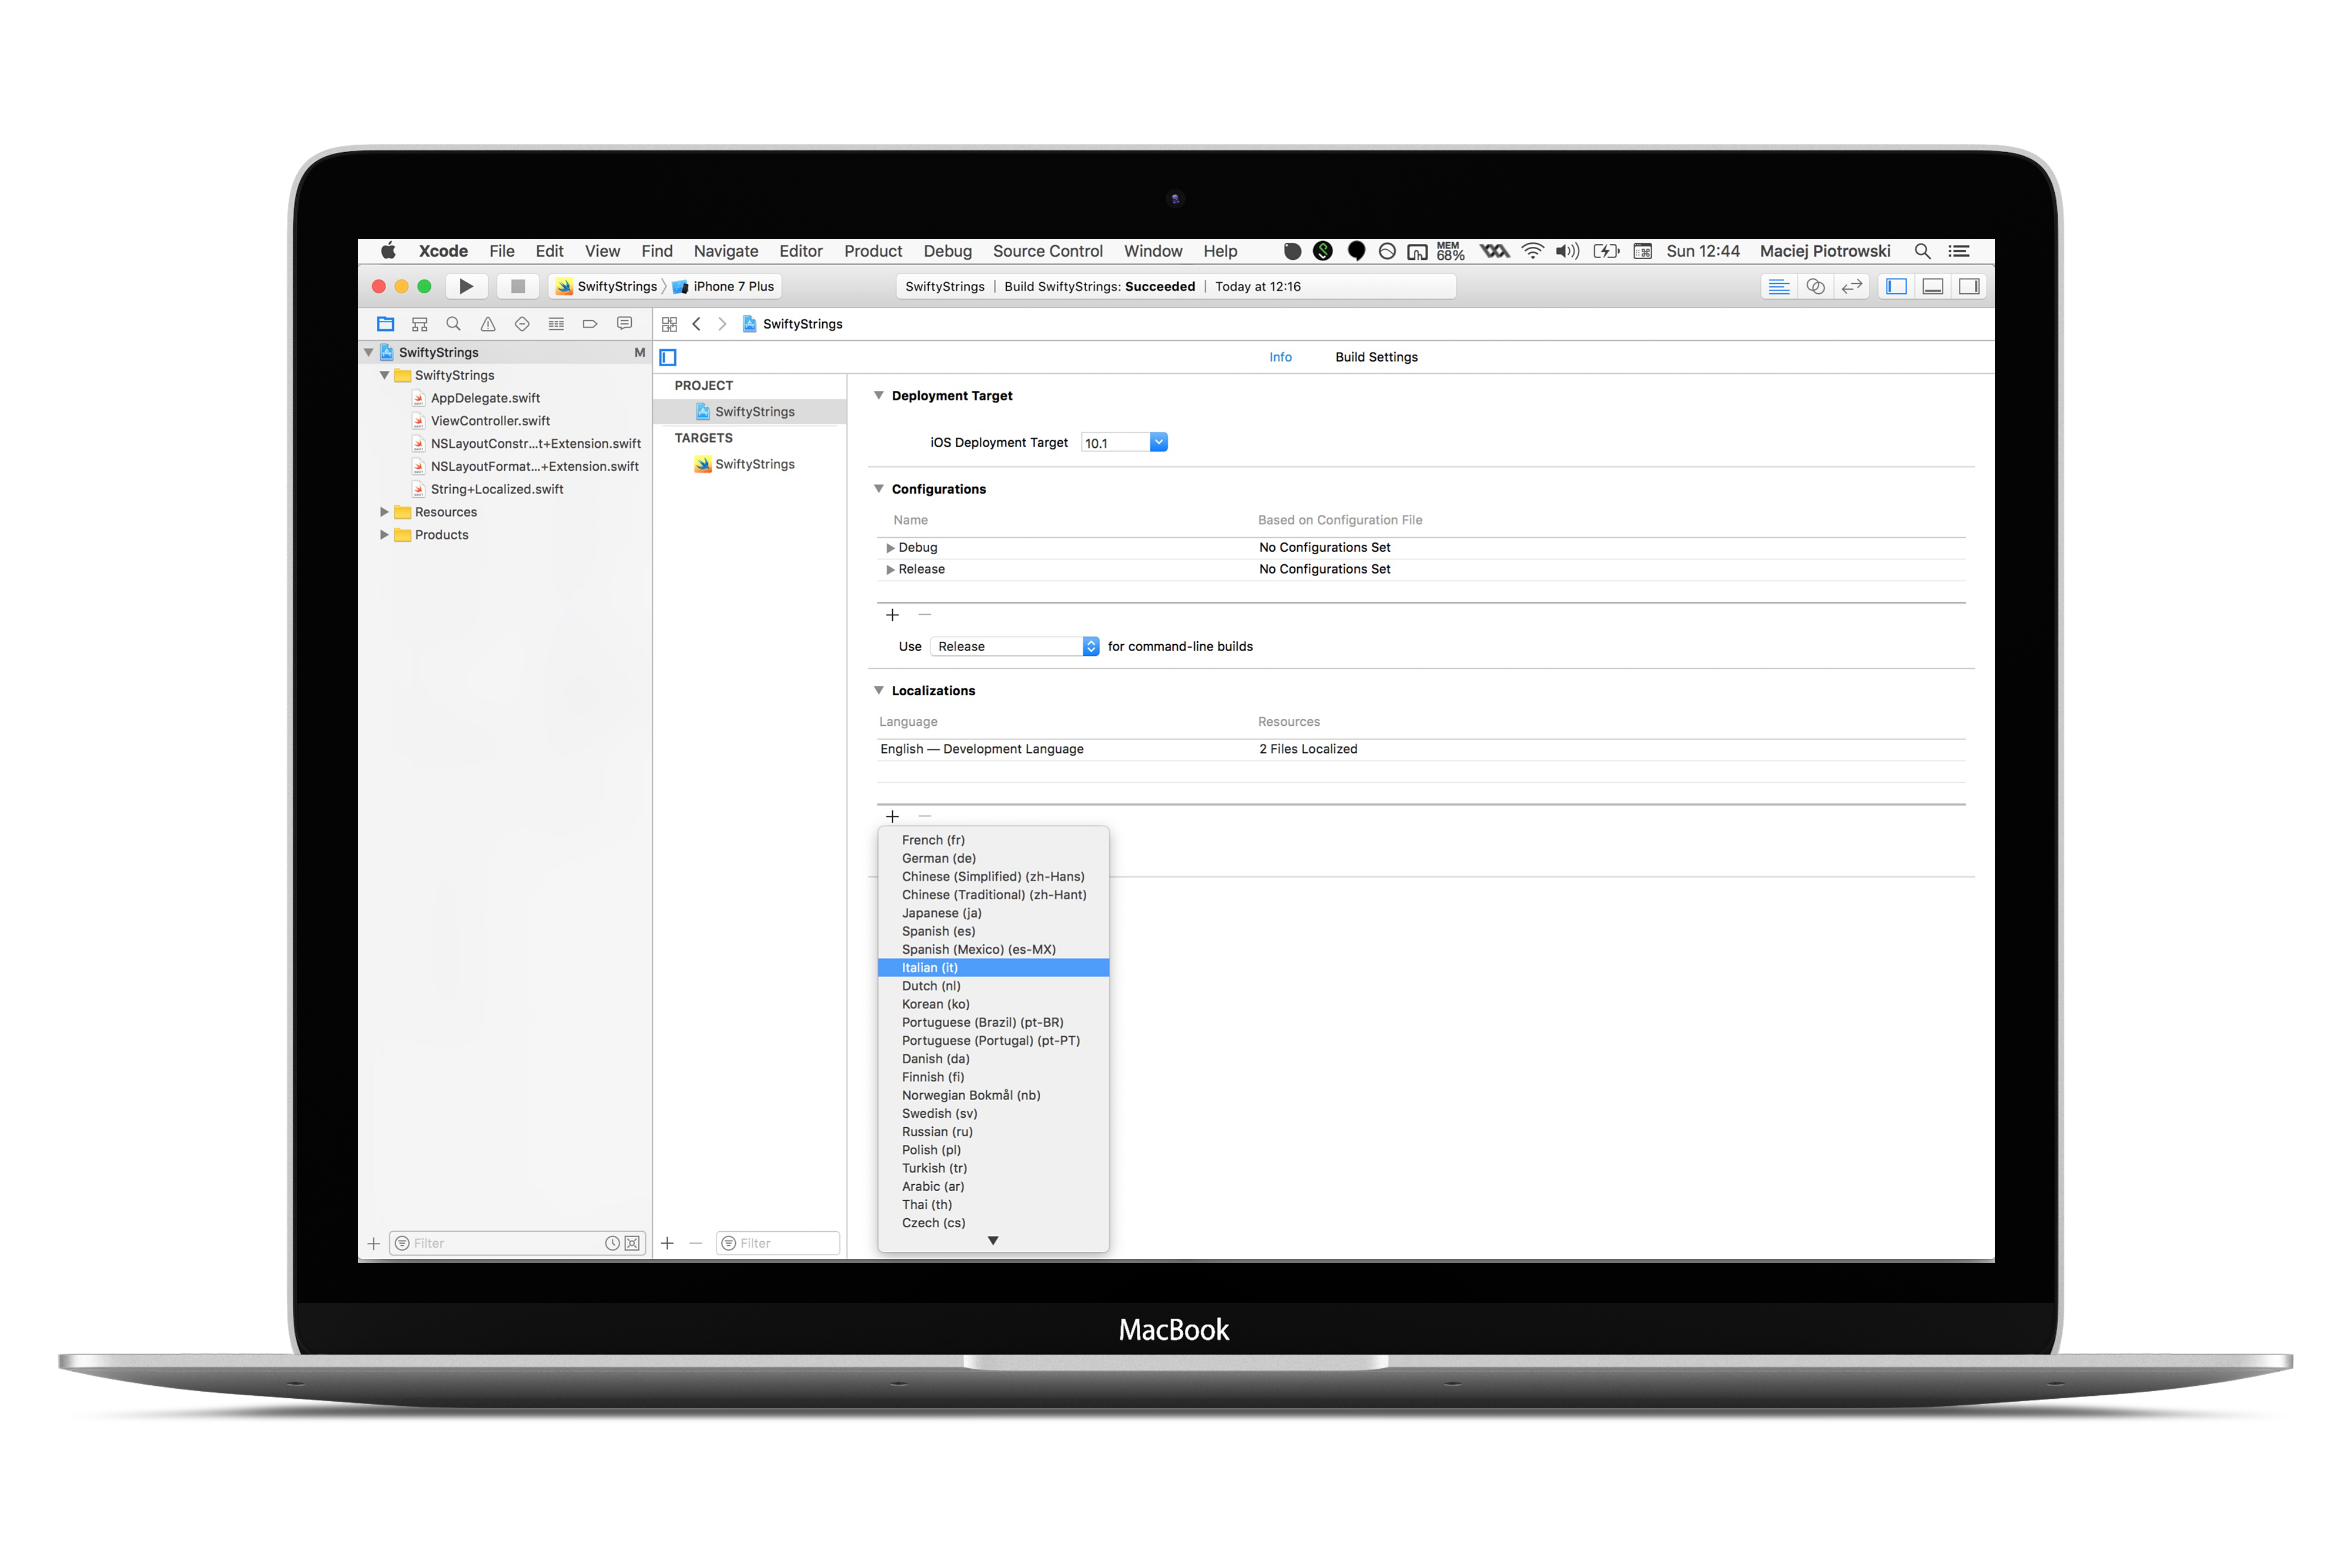This screenshot has width=2351, height=1568.
Task: Open iOS Deployment Target version dropdown
Action: [x=1158, y=442]
